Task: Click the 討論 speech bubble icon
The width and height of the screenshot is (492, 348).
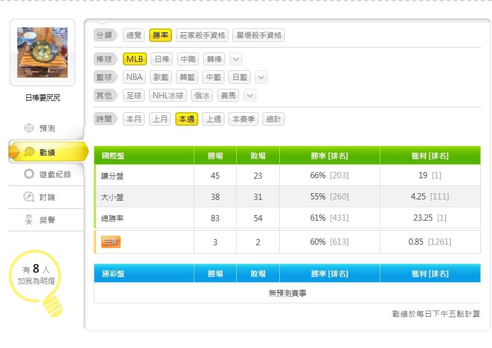Action: coord(29,197)
